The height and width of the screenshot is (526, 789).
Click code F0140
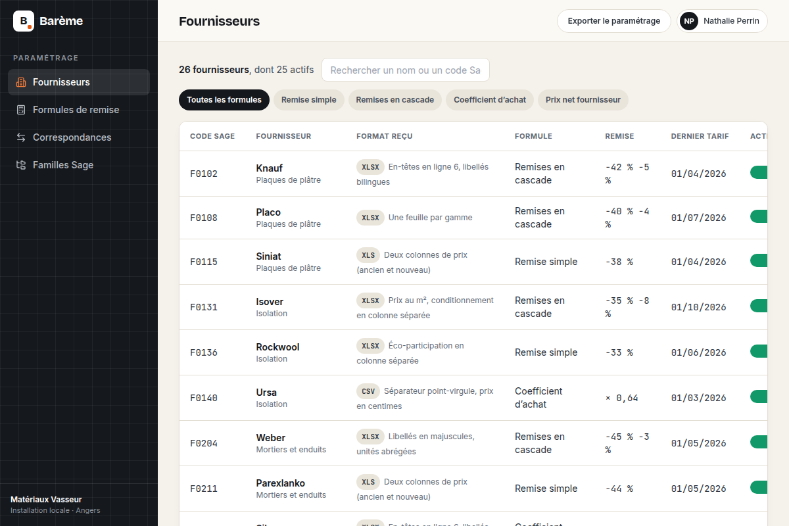point(204,398)
